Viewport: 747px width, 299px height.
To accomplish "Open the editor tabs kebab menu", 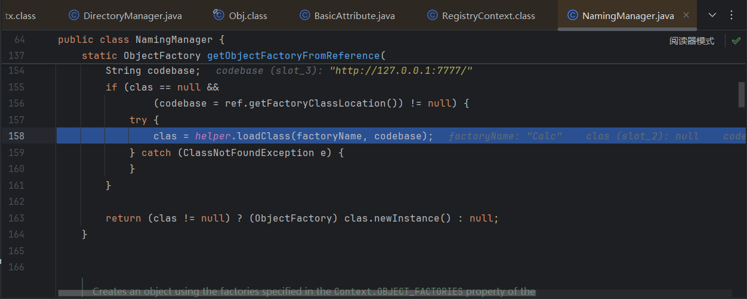I will tap(731, 15).
